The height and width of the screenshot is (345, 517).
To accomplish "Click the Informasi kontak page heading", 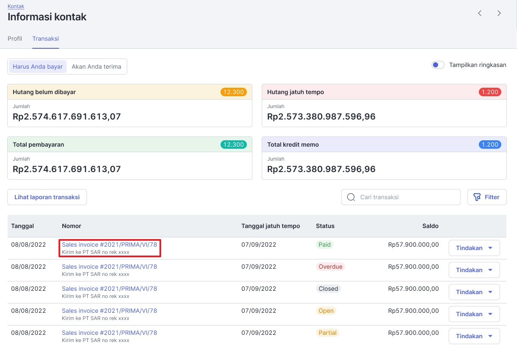I will [x=47, y=17].
